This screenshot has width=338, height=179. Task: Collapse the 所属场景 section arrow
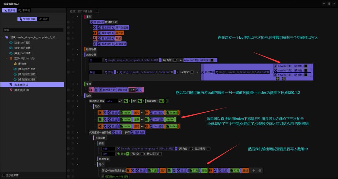pyautogui.click(x=77, y=49)
